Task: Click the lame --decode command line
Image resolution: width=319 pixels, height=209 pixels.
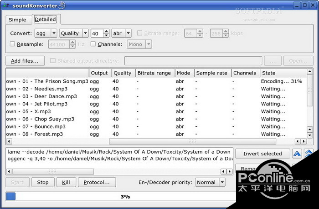Action: 119,152
